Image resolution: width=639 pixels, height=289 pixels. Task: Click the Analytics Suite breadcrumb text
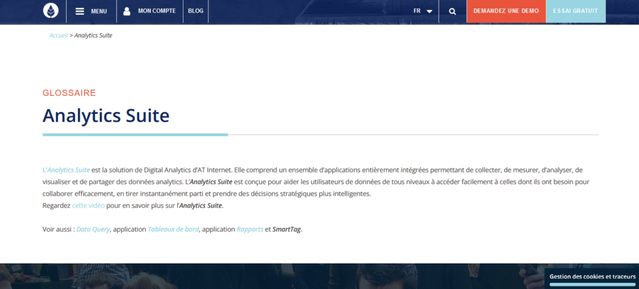tap(94, 36)
